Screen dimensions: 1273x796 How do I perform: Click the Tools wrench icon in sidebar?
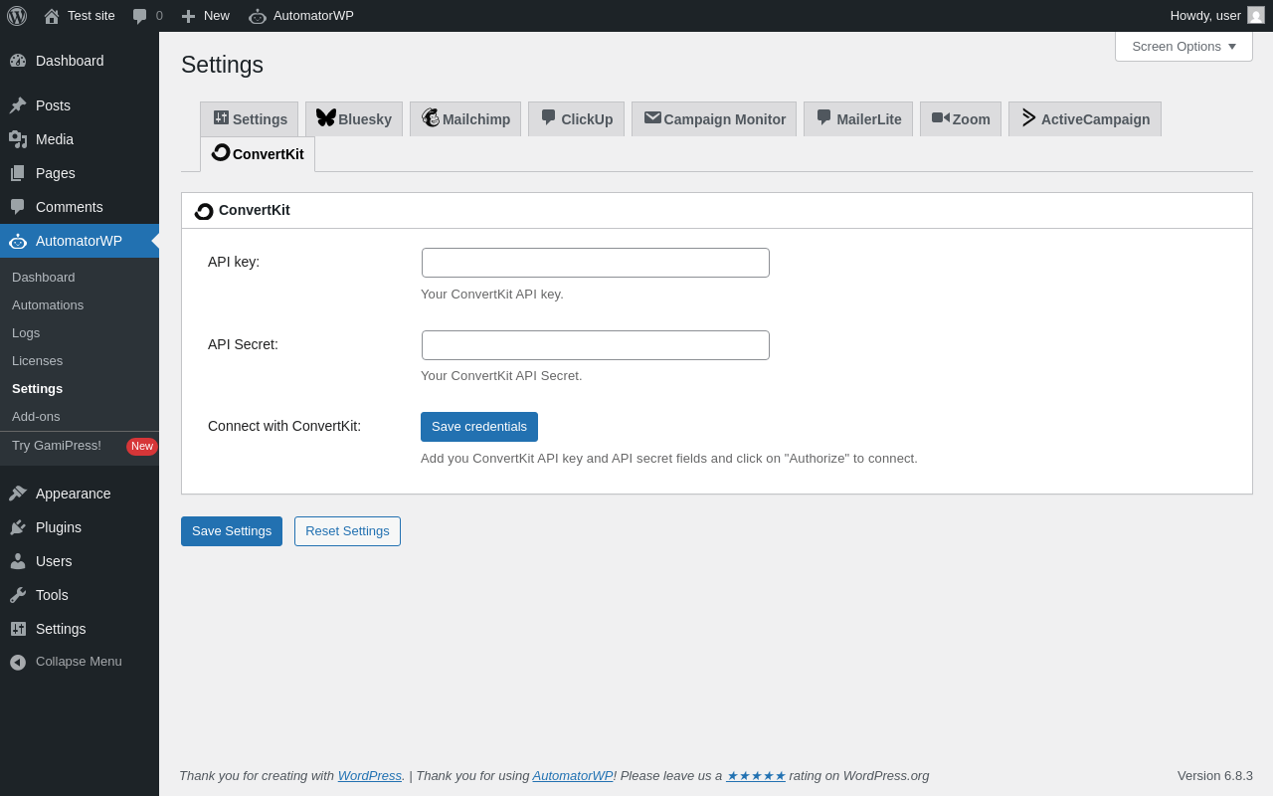coord(18,595)
